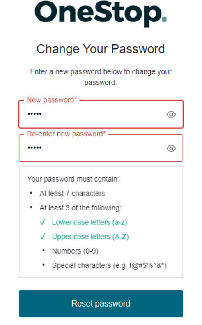Click the green checkmark beside Lower case letters

[43, 222]
